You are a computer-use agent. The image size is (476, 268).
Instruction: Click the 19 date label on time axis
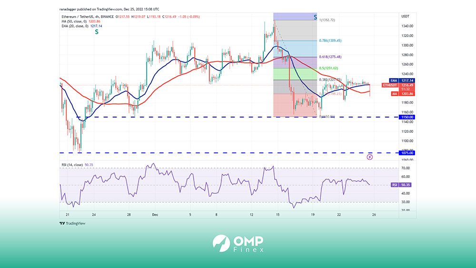313,215
